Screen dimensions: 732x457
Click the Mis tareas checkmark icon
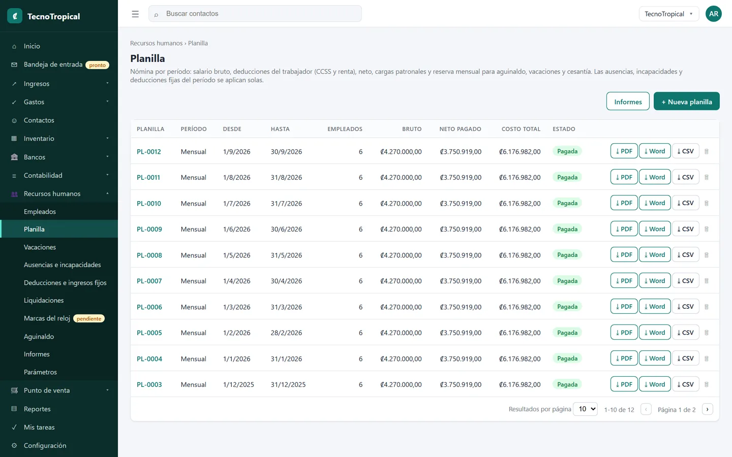click(x=14, y=427)
